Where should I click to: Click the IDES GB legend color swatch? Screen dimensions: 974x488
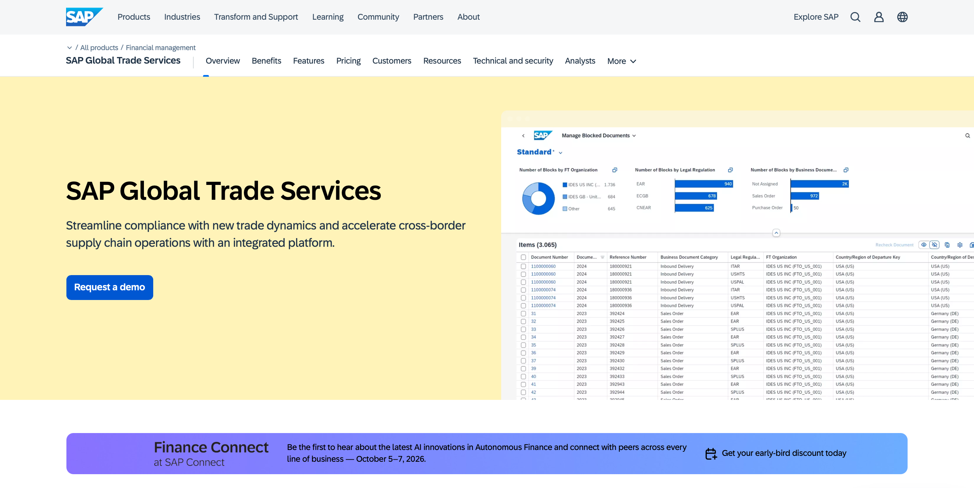click(x=565, y=197)
